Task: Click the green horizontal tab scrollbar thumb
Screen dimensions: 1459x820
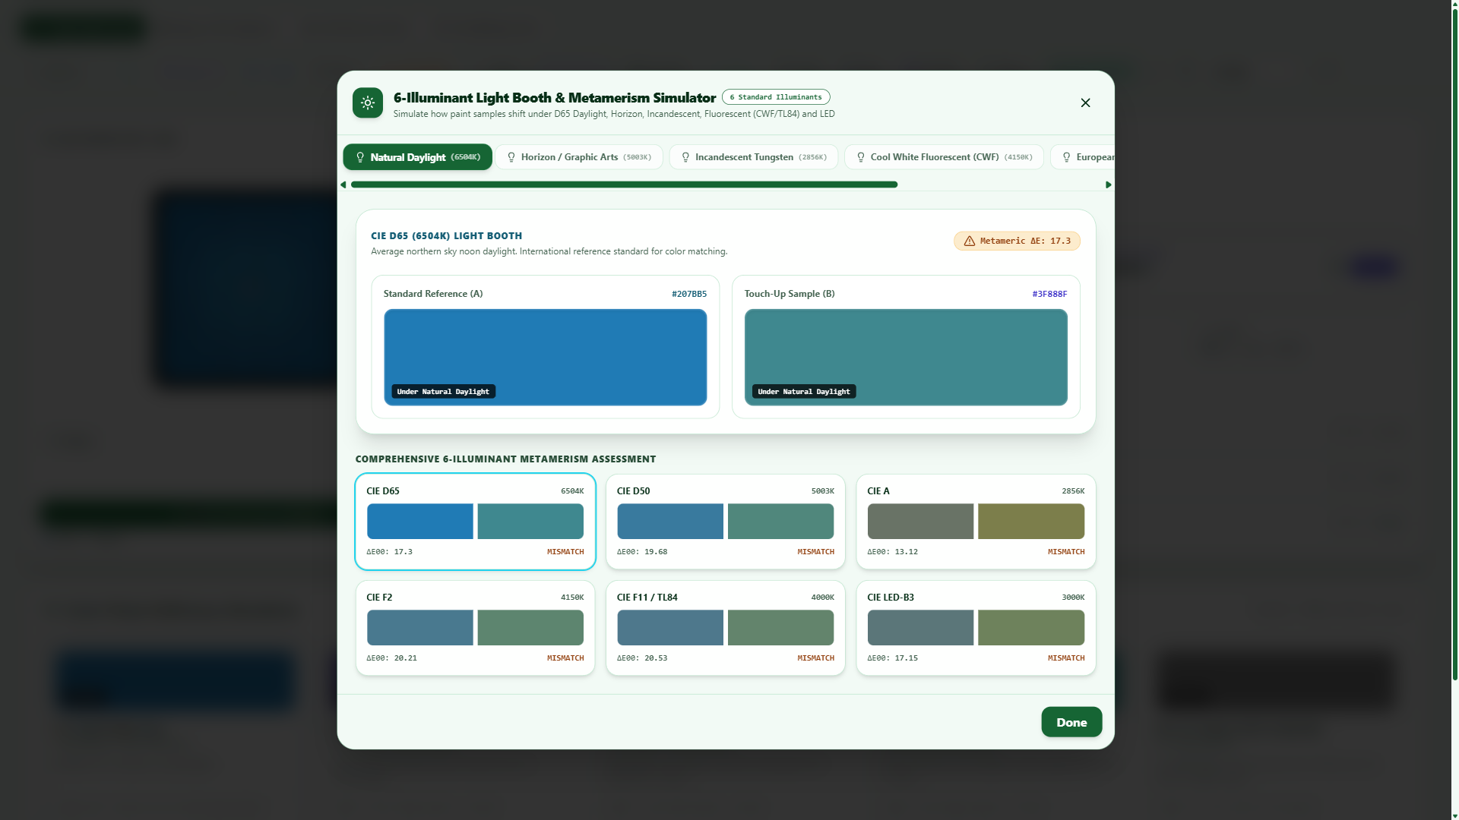Action: click(x=624, y=184)
